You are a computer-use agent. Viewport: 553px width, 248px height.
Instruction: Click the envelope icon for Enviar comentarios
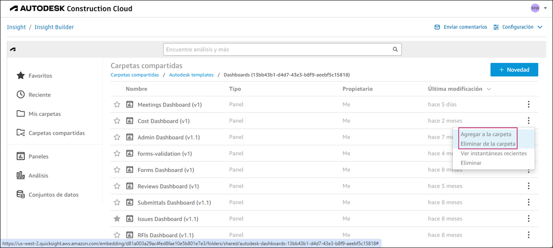tap(437, 27)
